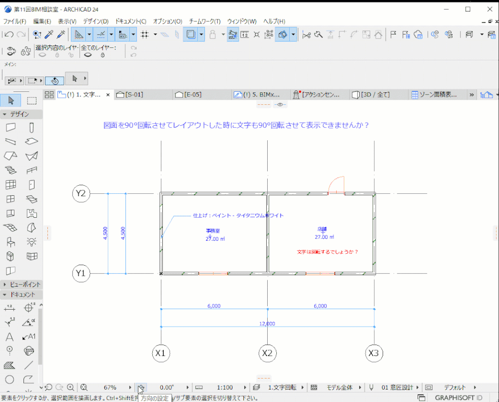The width and height of the screenshot is (499, 402).
Task: Select the Text tool
Action: 9,337
